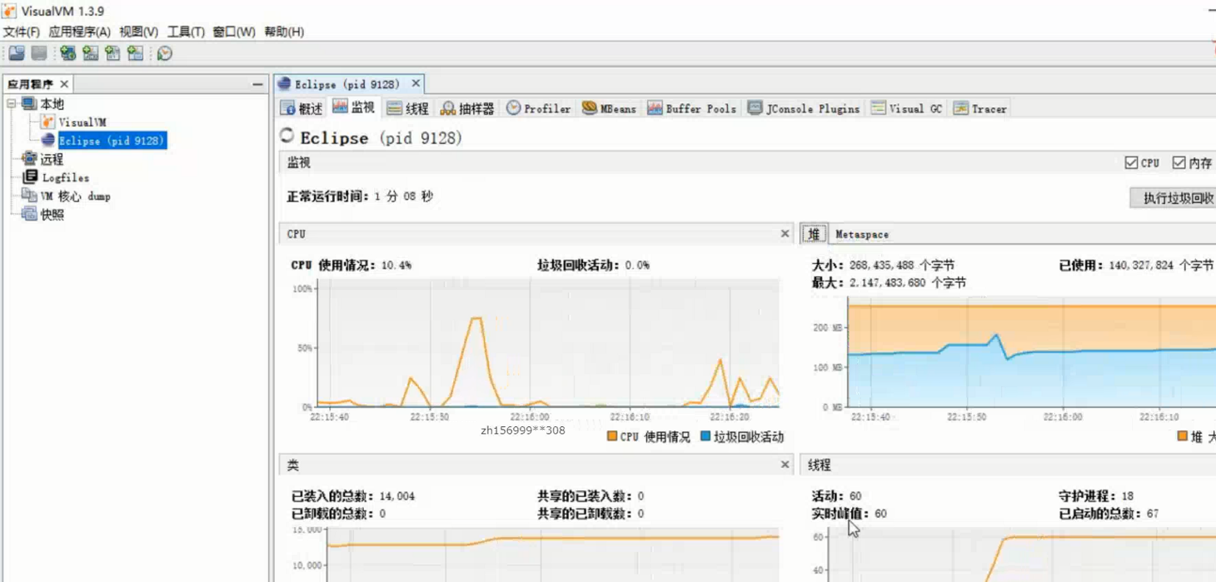Click the 已启动的总数: 67 text

coord(1109,514)
